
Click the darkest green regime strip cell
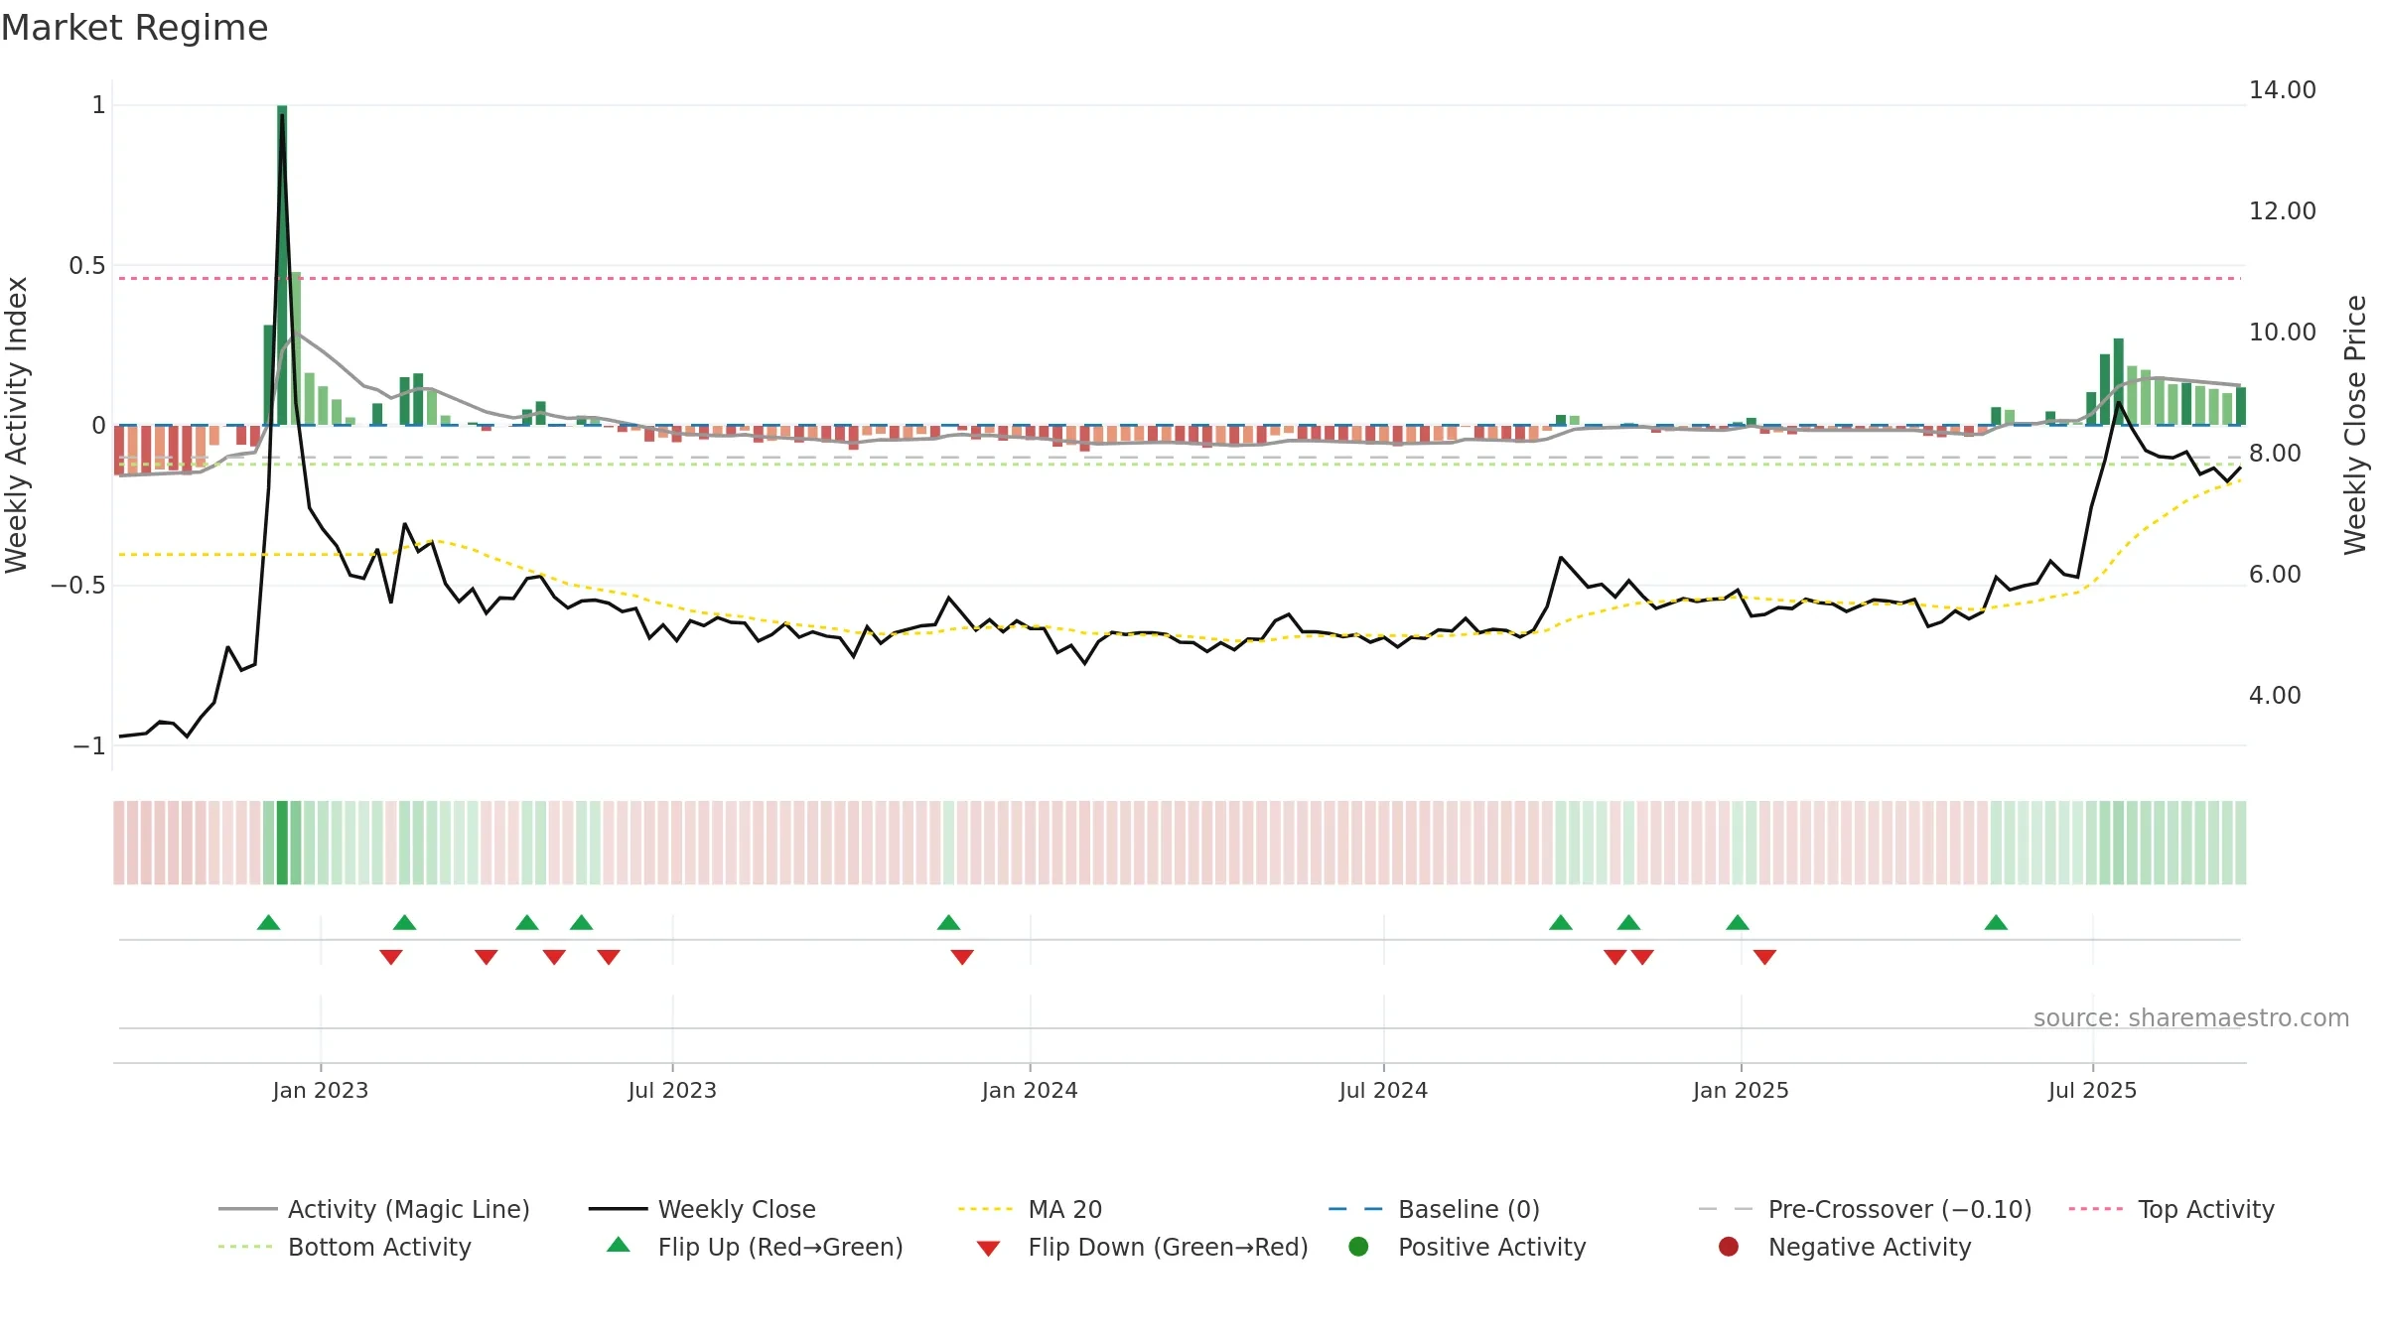coord(282,843)
